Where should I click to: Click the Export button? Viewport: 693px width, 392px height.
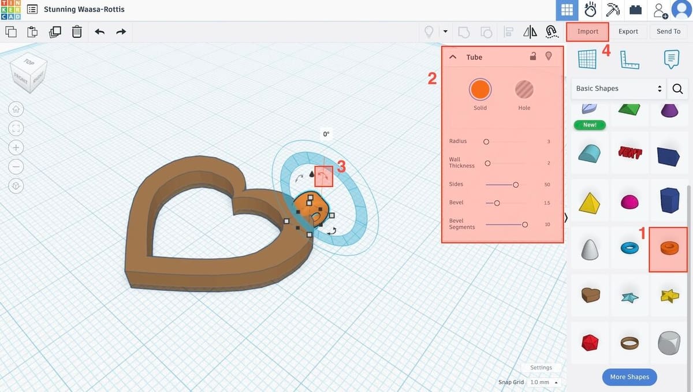[x=628, y=32]
